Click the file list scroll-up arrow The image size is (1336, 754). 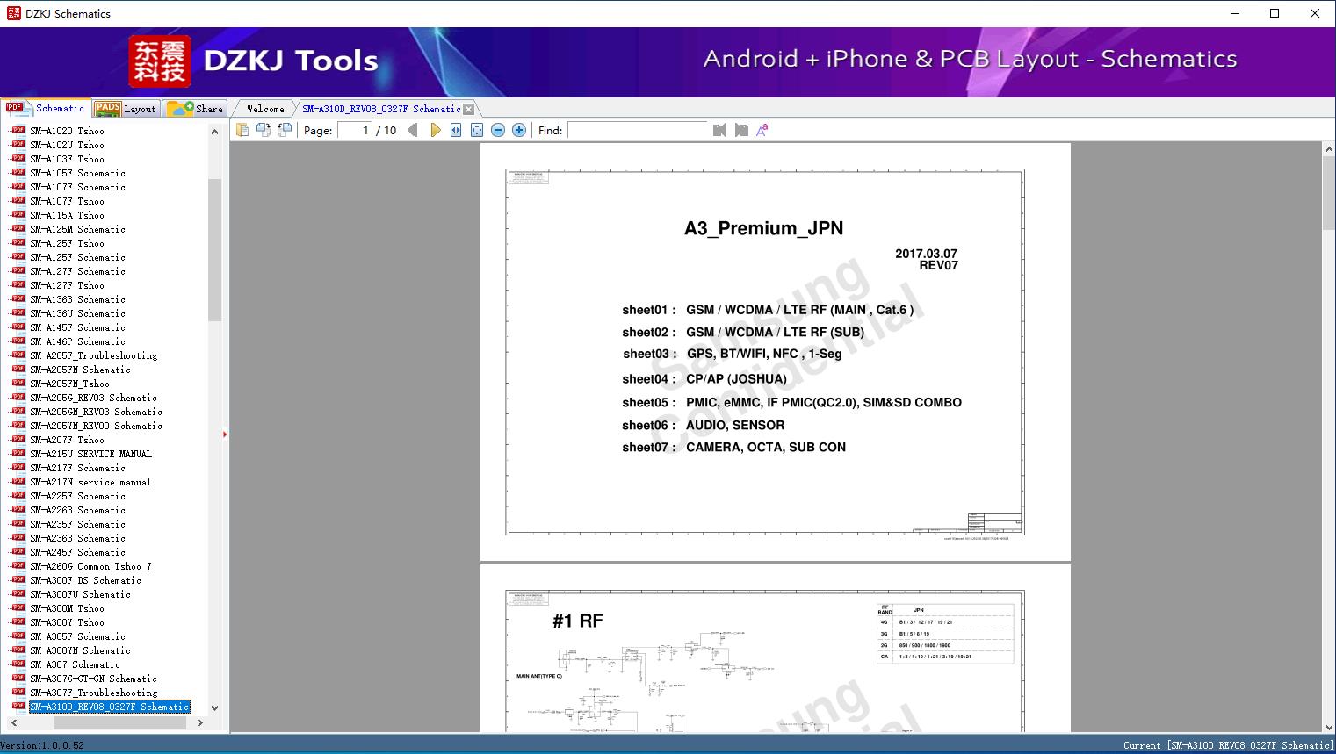click(x=214, y=132)
